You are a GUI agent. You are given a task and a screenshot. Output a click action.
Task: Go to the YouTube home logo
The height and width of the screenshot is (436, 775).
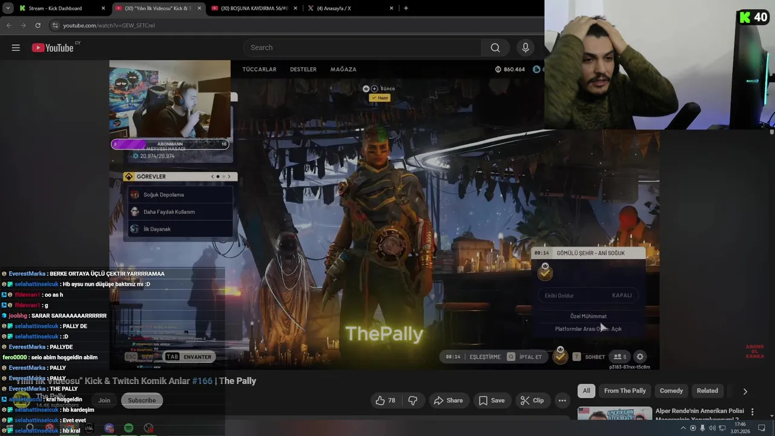pos(53,48)
